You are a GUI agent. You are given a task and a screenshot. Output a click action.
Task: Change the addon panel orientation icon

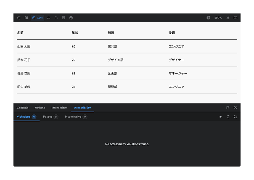[228, 108]
